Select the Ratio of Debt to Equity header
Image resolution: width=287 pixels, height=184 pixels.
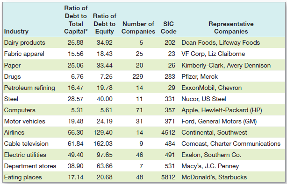[105, 24]
